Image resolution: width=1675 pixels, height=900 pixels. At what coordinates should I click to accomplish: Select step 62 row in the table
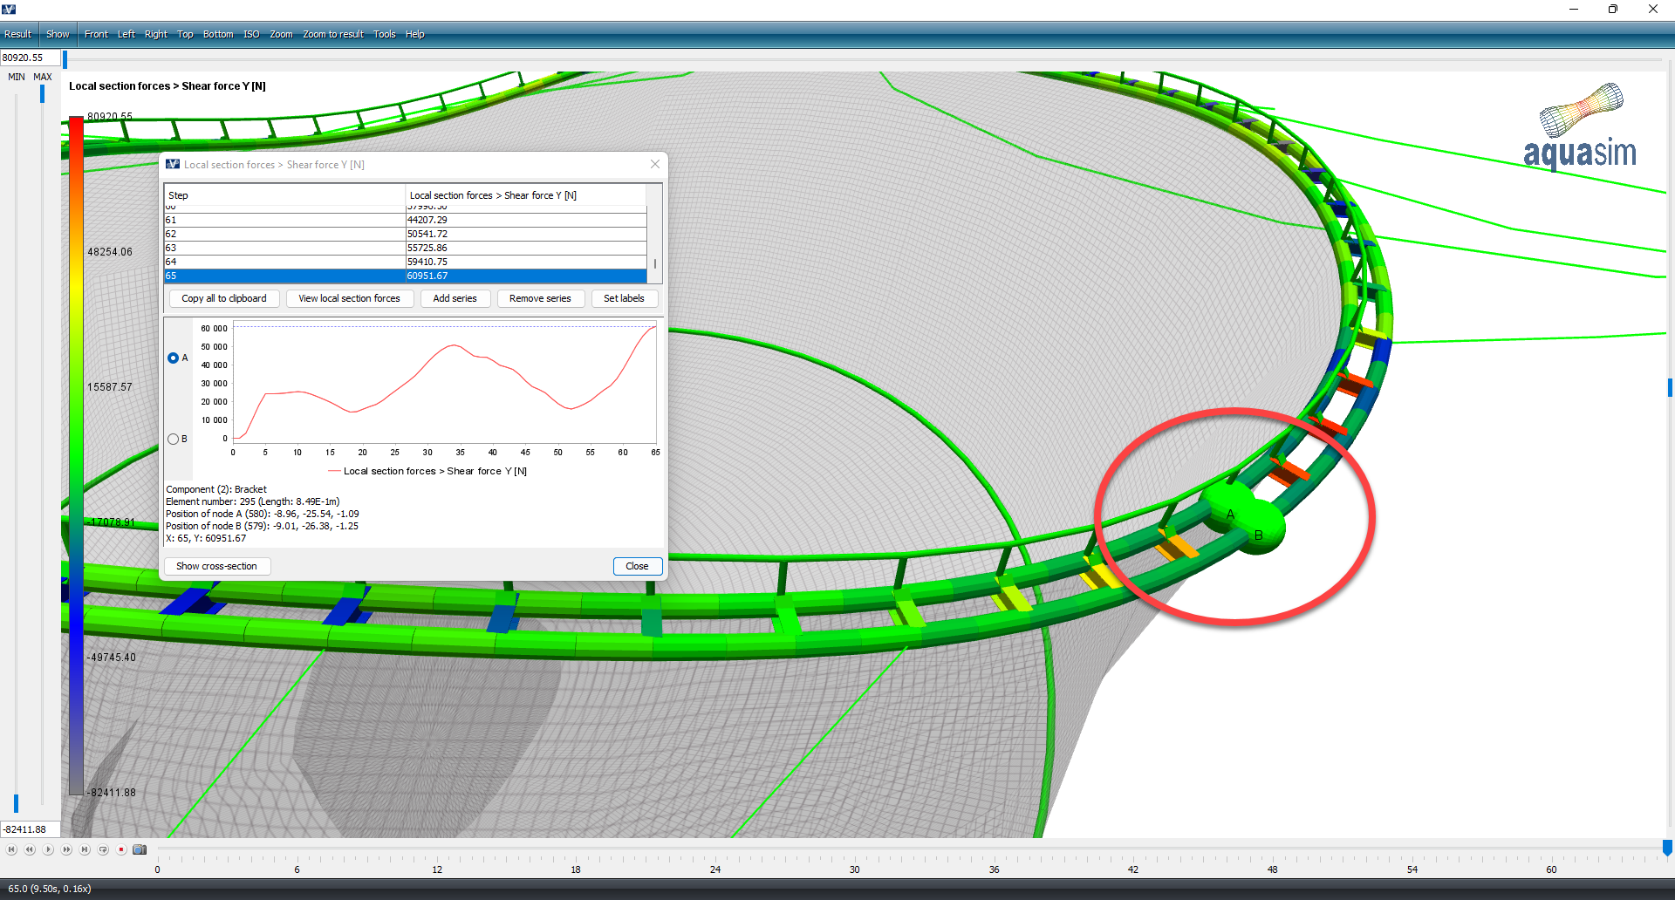click(405, 234)
